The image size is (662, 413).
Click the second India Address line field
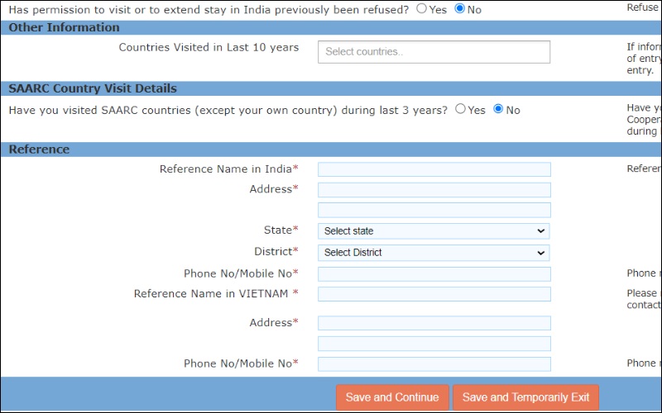point(434,211)
